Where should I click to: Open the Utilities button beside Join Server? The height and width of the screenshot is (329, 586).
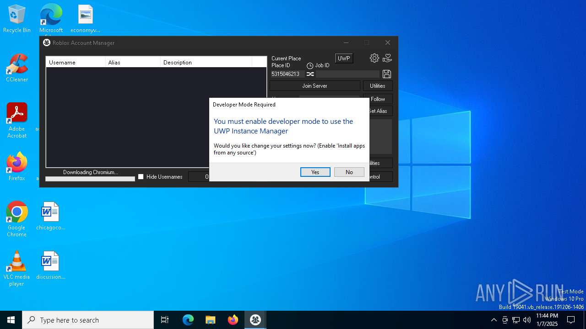click(x=378, y=86)
